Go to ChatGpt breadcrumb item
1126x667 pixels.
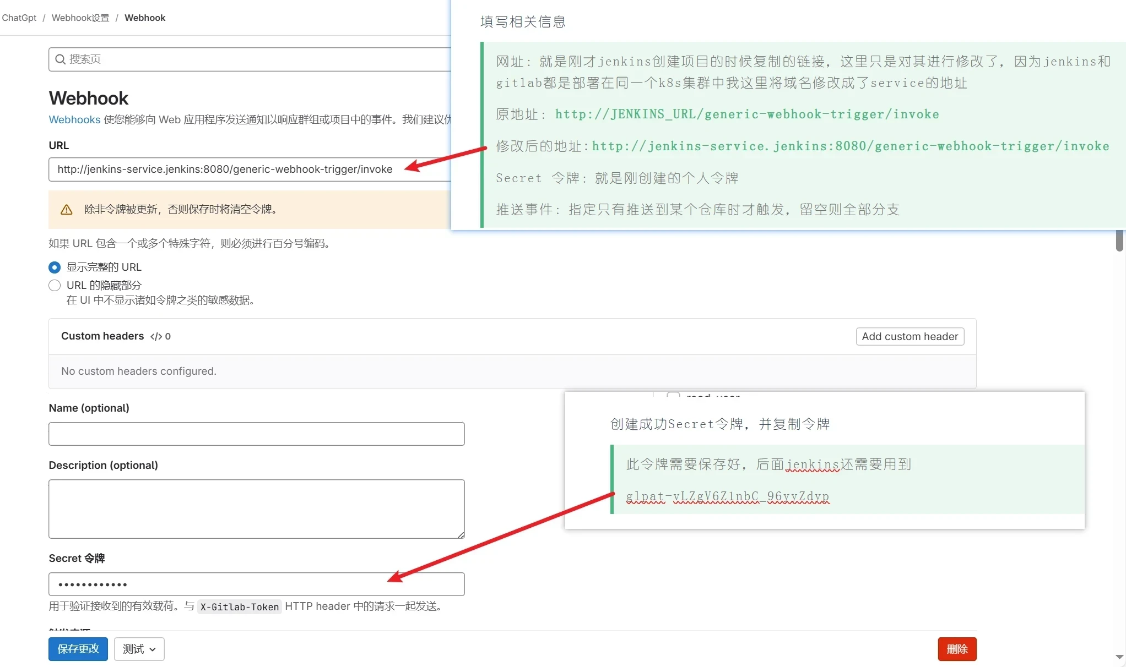point(19,18)
